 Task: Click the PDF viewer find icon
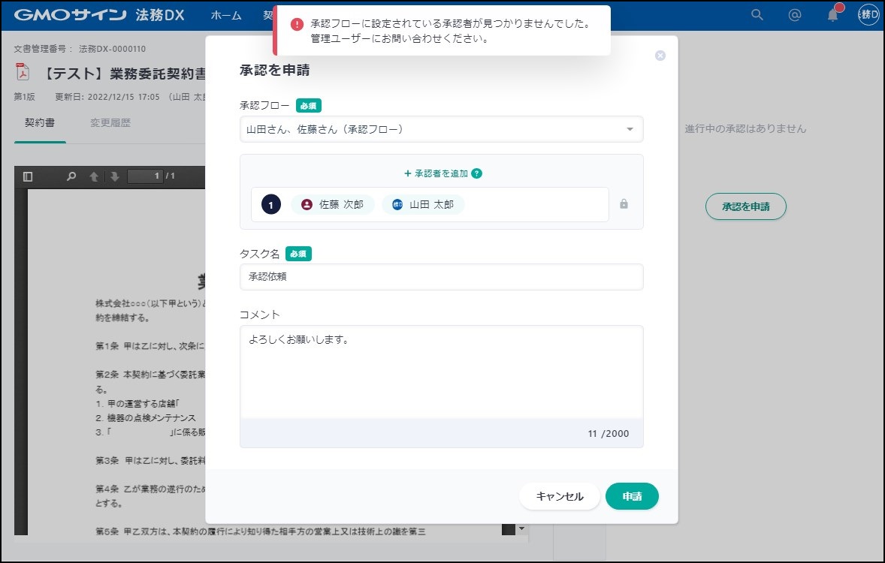[71, 176]
